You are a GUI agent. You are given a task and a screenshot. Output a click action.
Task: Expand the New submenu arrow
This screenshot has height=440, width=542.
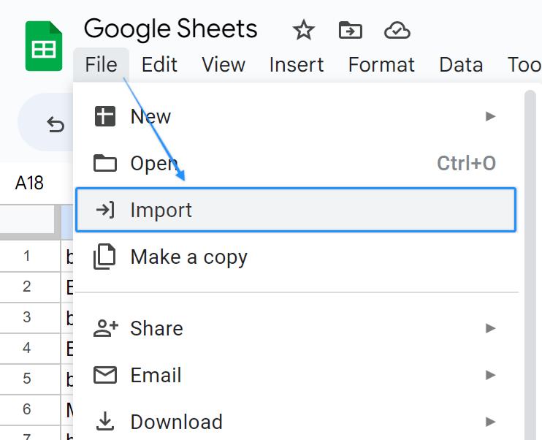click(490, 116)
